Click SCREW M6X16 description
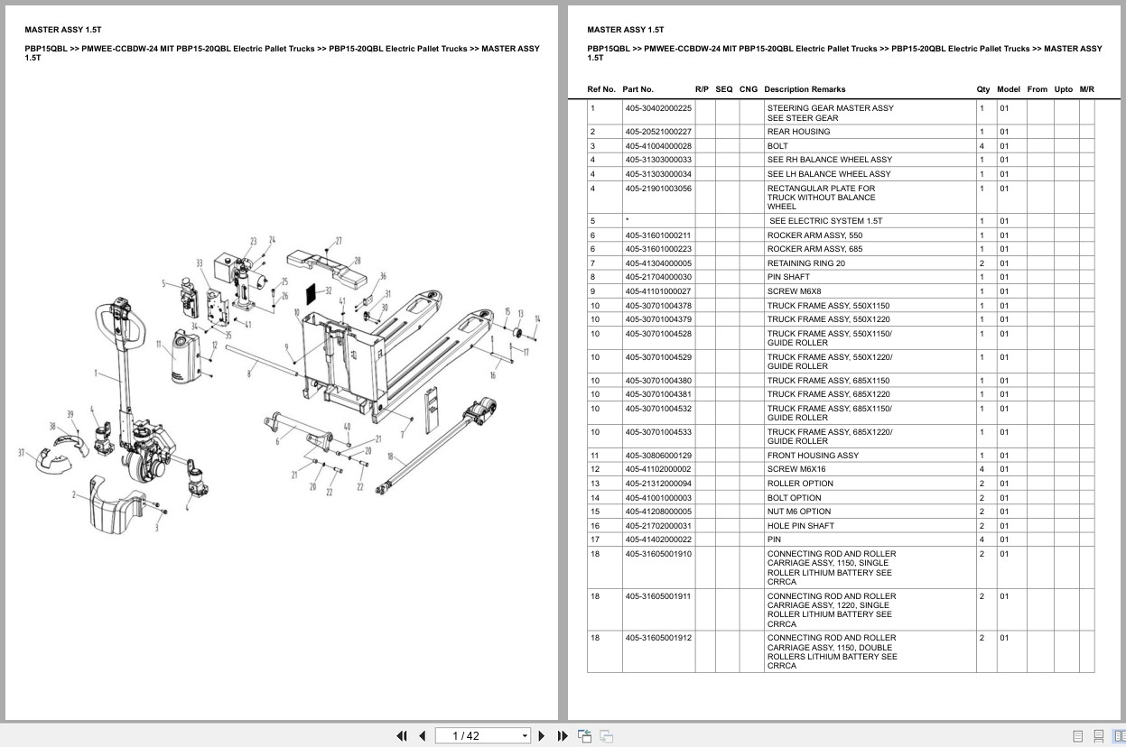 (796, 469)
